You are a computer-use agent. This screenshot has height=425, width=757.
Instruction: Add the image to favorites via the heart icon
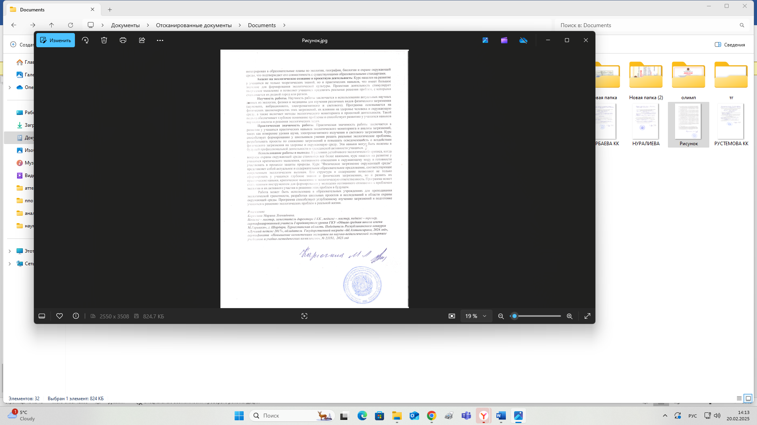click(x=60, y=316)
